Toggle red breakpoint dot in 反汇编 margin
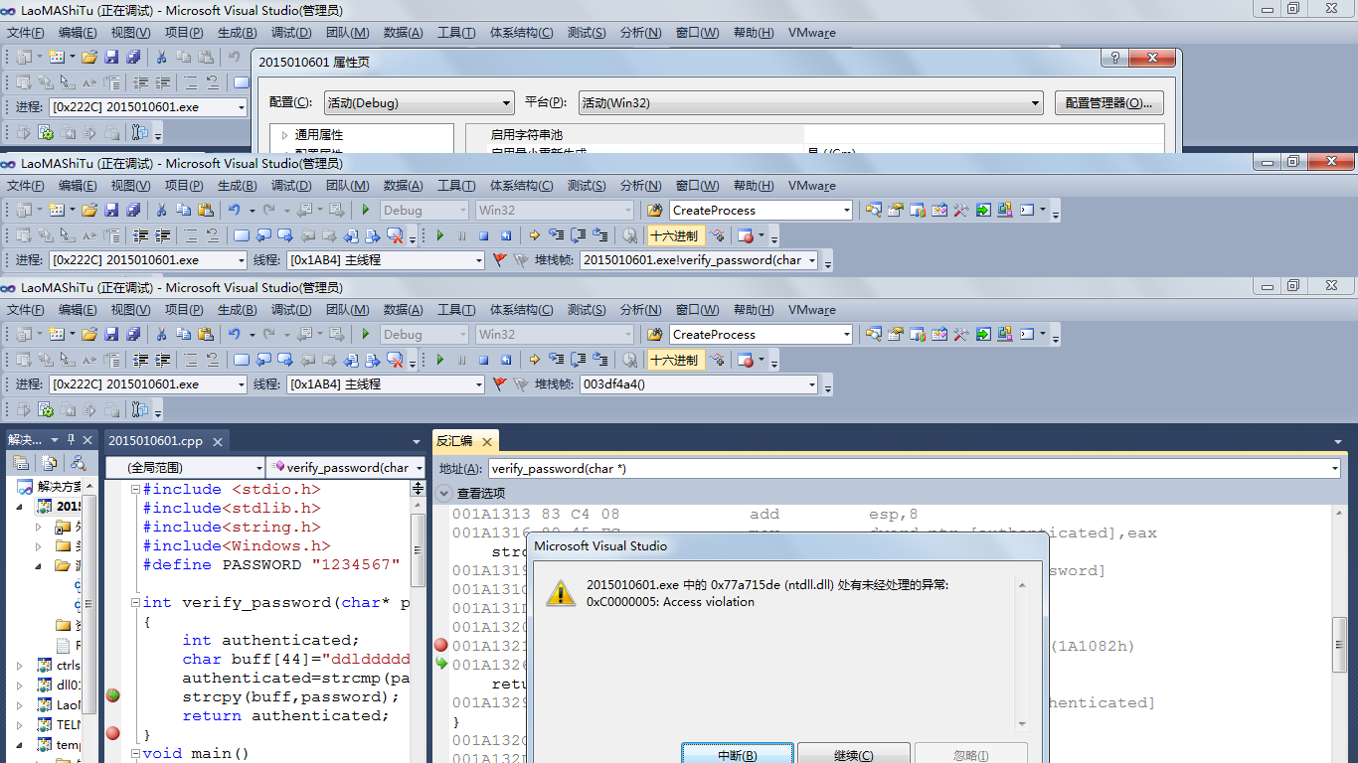Screen dimensions: 1358x763 click(441, 645)
